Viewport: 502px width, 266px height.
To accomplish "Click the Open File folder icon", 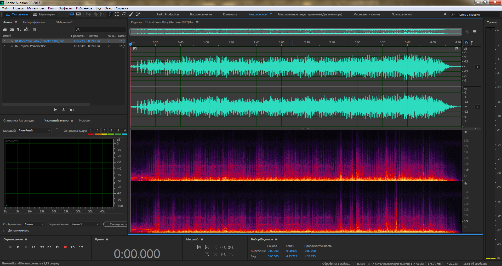I will point(5,30).
